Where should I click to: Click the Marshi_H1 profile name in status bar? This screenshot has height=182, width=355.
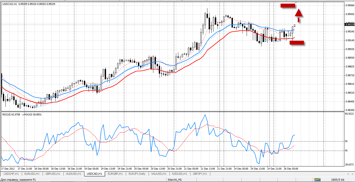175,180
